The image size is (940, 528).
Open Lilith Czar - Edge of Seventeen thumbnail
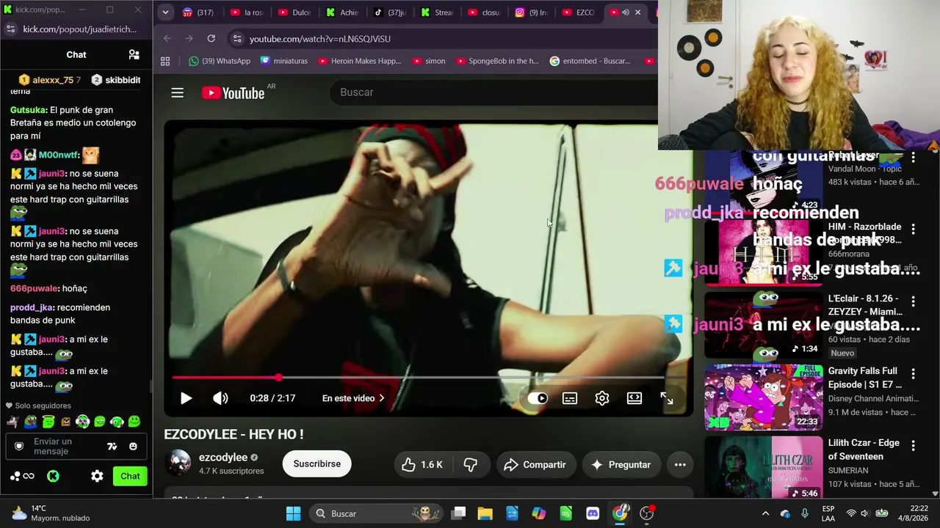[763, 468]
